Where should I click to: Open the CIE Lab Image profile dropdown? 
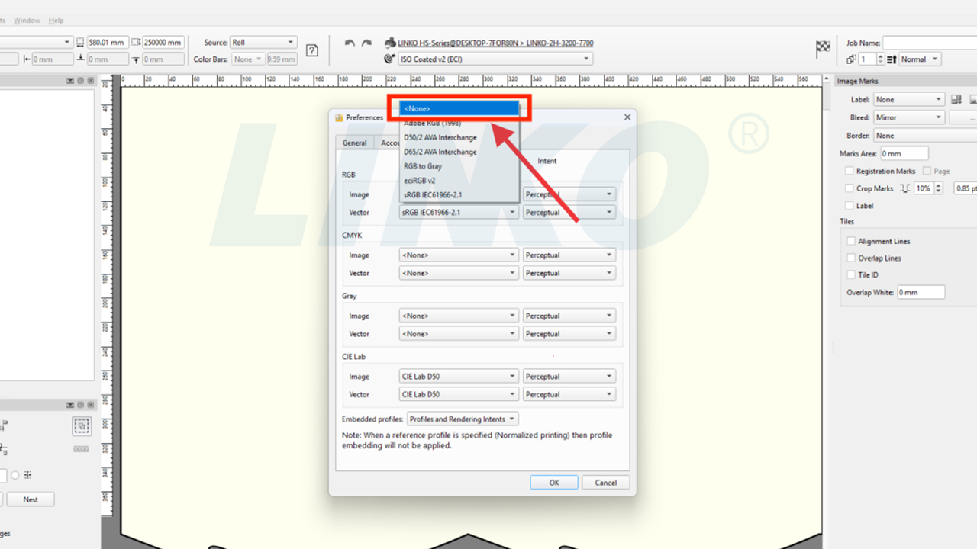(x=459, y=377)
